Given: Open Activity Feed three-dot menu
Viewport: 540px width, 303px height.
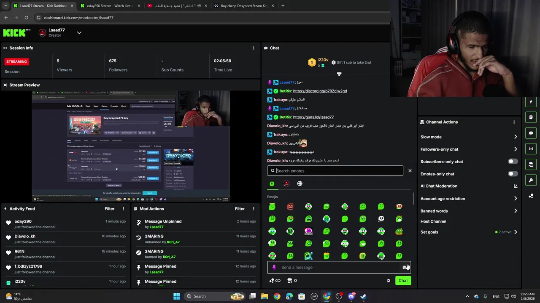Looking at the screenshot, I should (124, 209).
